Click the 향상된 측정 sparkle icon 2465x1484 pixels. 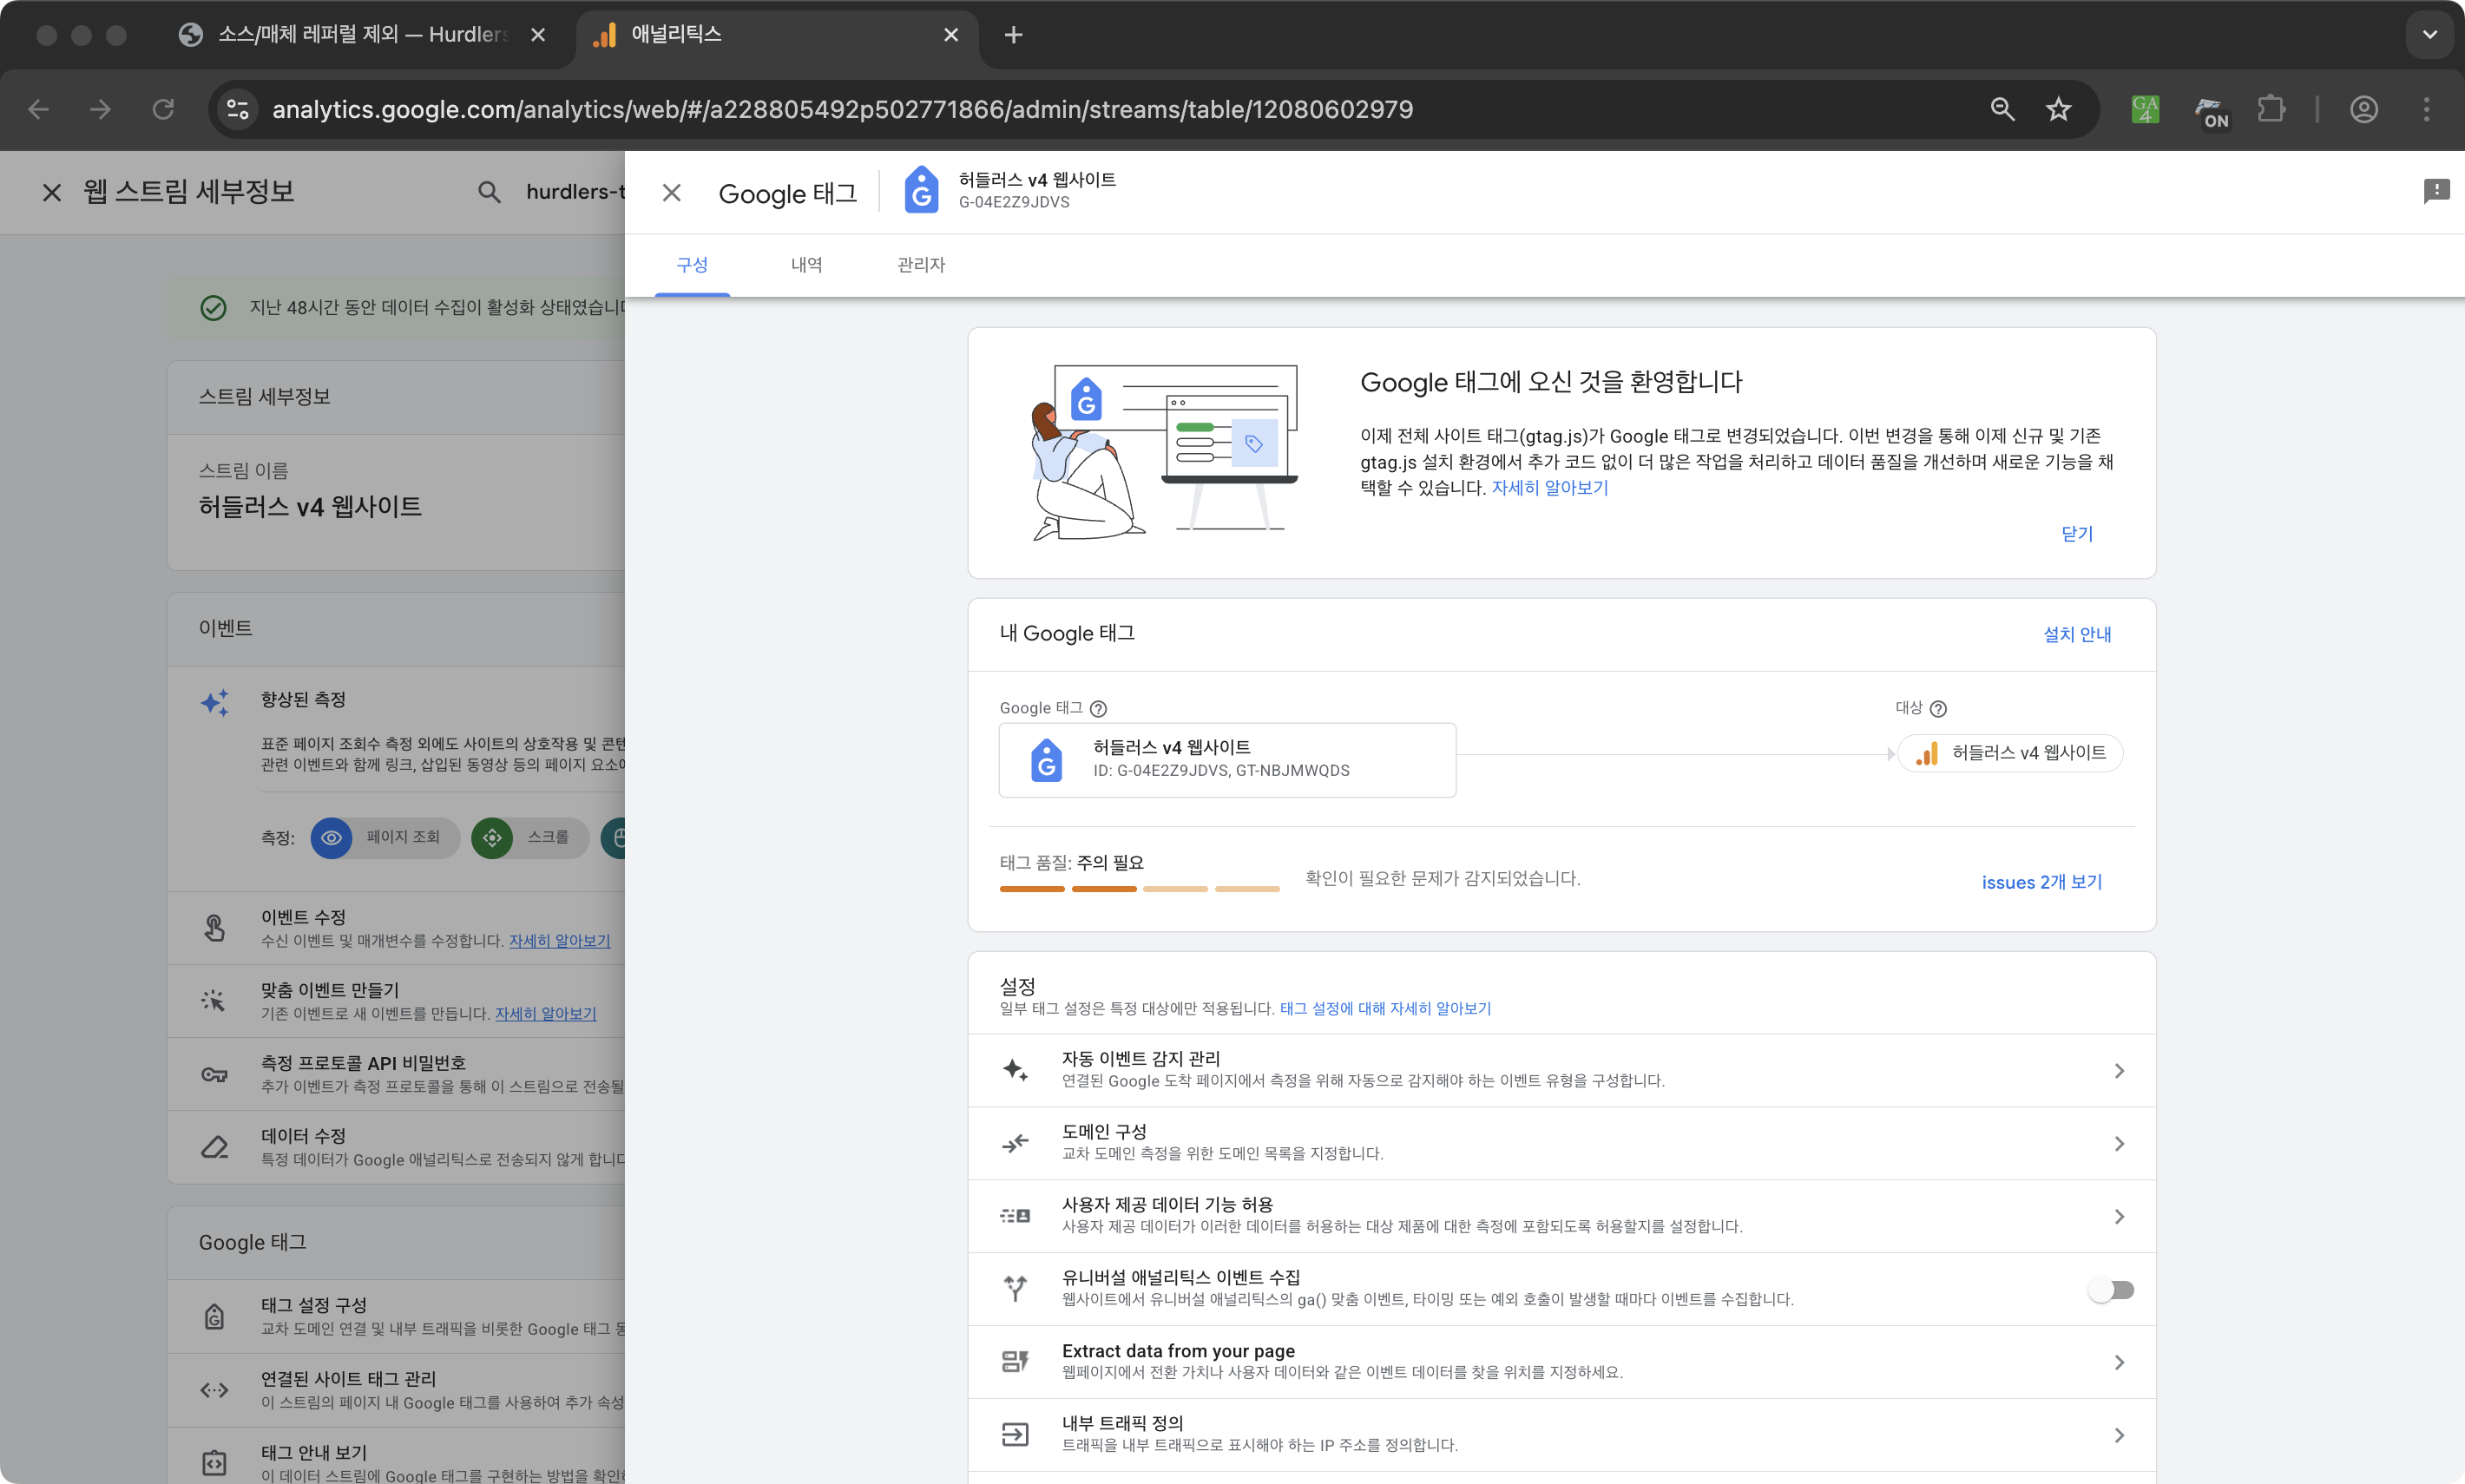click(x=215, y=703)
